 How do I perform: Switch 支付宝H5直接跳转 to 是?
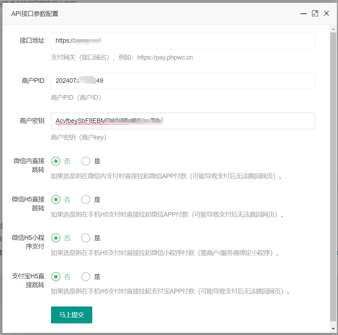86,277
